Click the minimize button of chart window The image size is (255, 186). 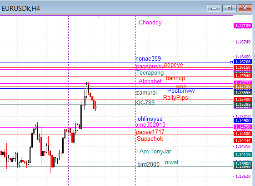pos(214,8)
